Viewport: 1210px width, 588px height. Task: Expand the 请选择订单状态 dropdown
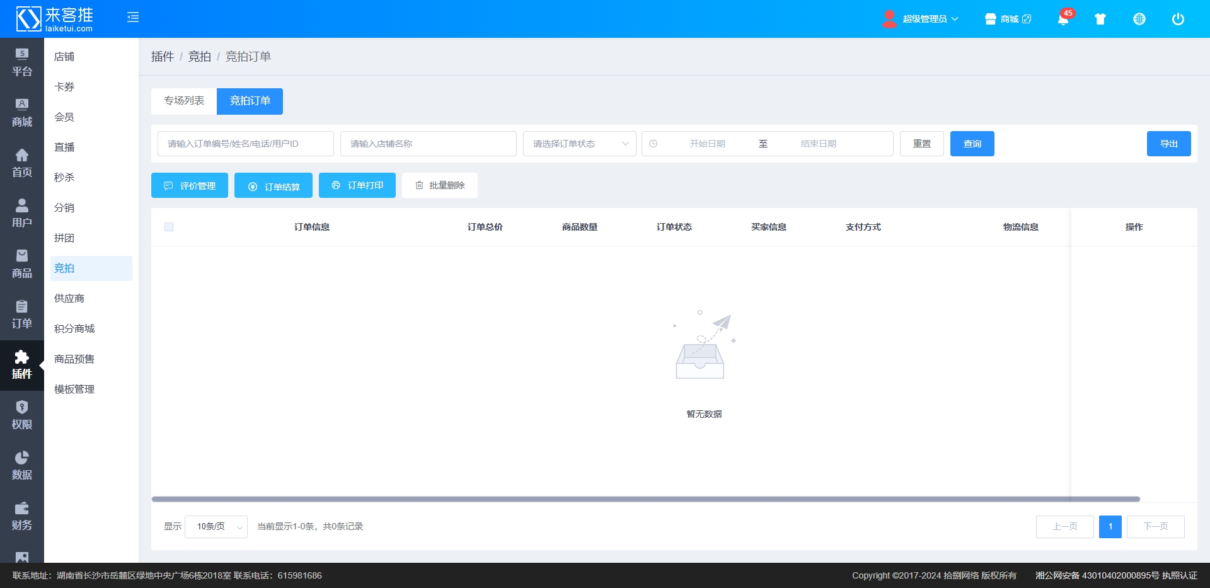[579, 144]
